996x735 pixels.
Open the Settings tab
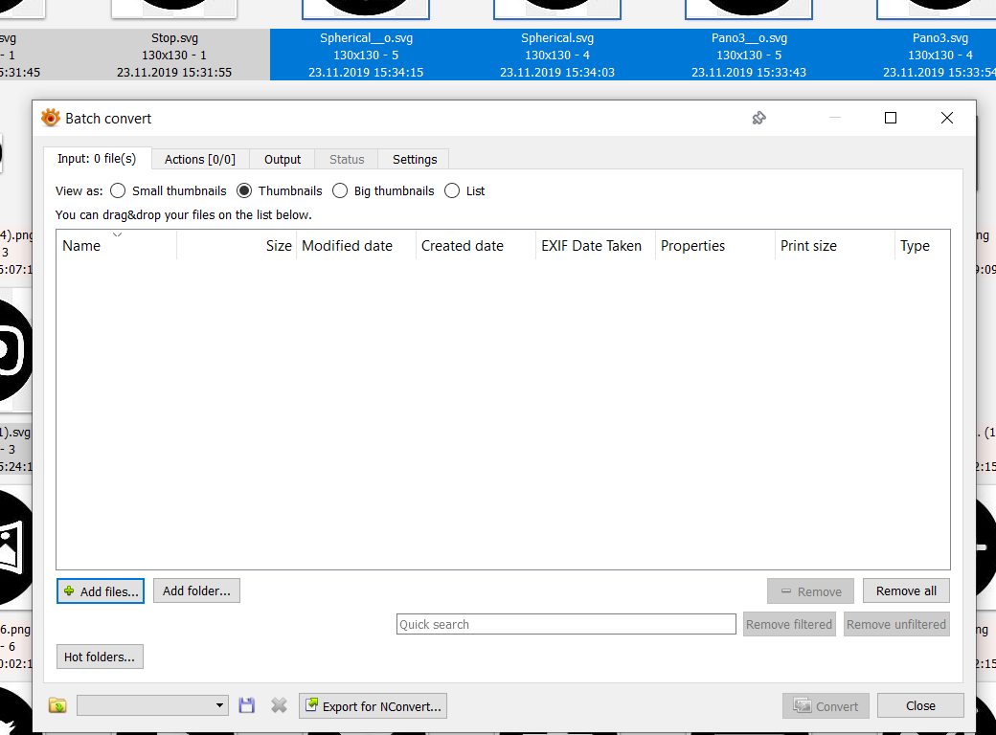[x=415, y=159]
